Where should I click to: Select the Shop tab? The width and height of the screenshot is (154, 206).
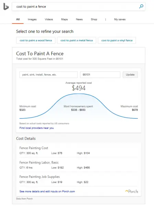(x=94, y=19)
